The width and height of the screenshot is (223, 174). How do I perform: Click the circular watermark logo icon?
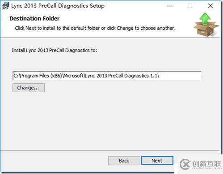click(185, 164)
